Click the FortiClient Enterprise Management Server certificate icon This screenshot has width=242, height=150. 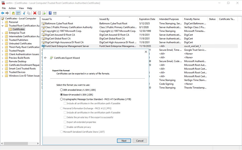coord(43,46)
